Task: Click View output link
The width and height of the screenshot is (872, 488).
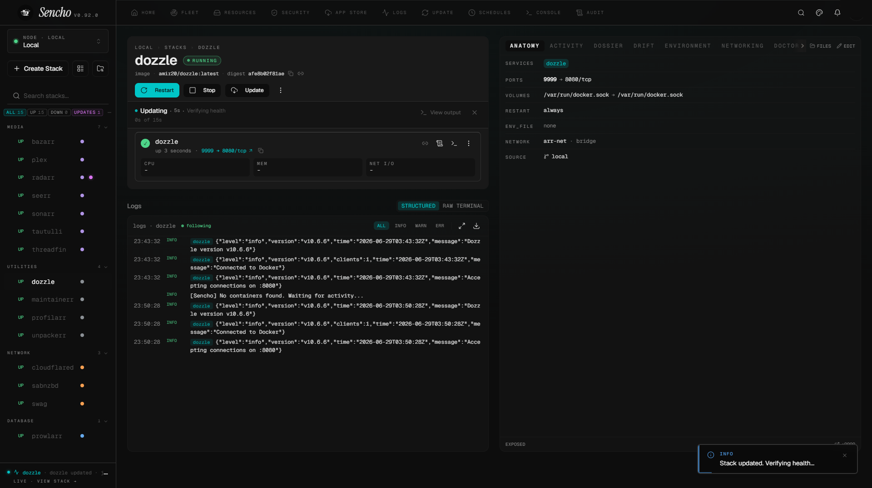Action: [x=441, y=112]
